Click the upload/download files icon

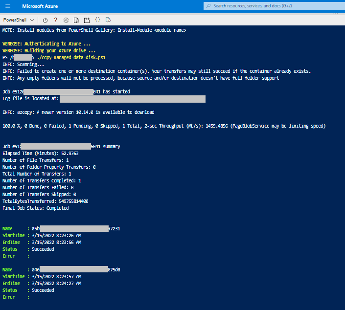(x=76, y=20)
